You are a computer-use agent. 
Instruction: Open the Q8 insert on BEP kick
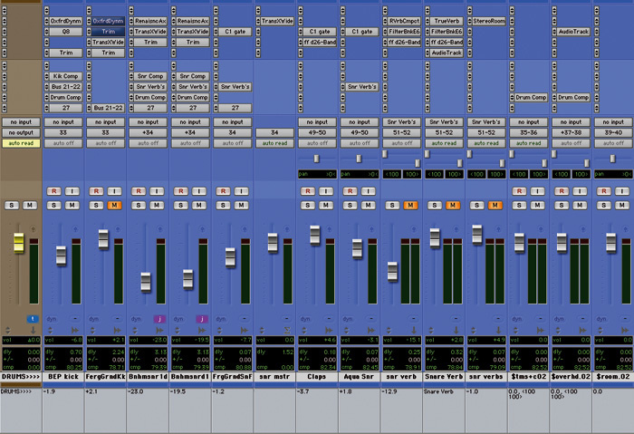click(x=65, y=30)
